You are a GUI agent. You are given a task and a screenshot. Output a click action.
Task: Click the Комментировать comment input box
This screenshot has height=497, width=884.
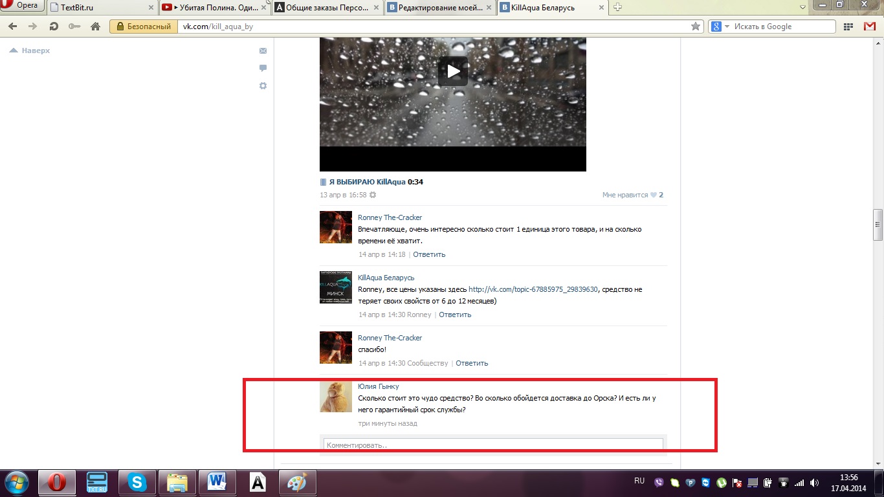coord(493,445)
